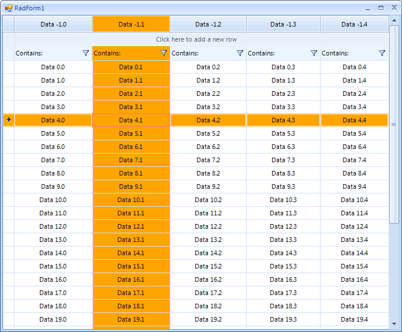Focus the Contains filter field under Data -1.3
402x332 pixels.
click(278, 53)
